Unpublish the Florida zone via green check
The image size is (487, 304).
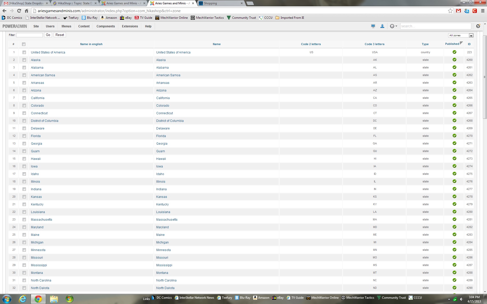click(454, 136)
